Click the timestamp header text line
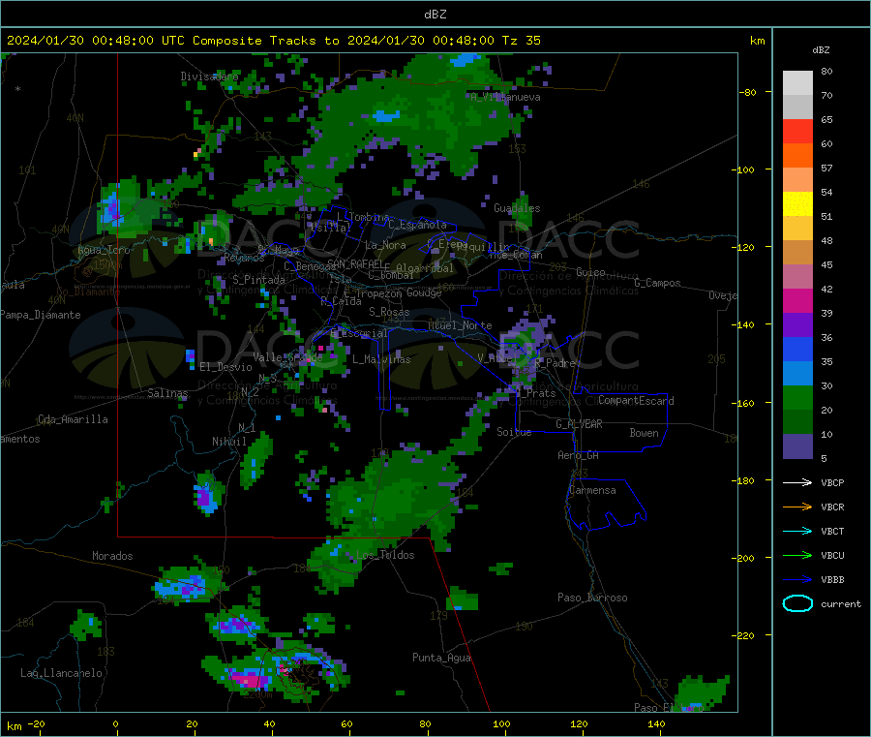 (x=273, y=41)
